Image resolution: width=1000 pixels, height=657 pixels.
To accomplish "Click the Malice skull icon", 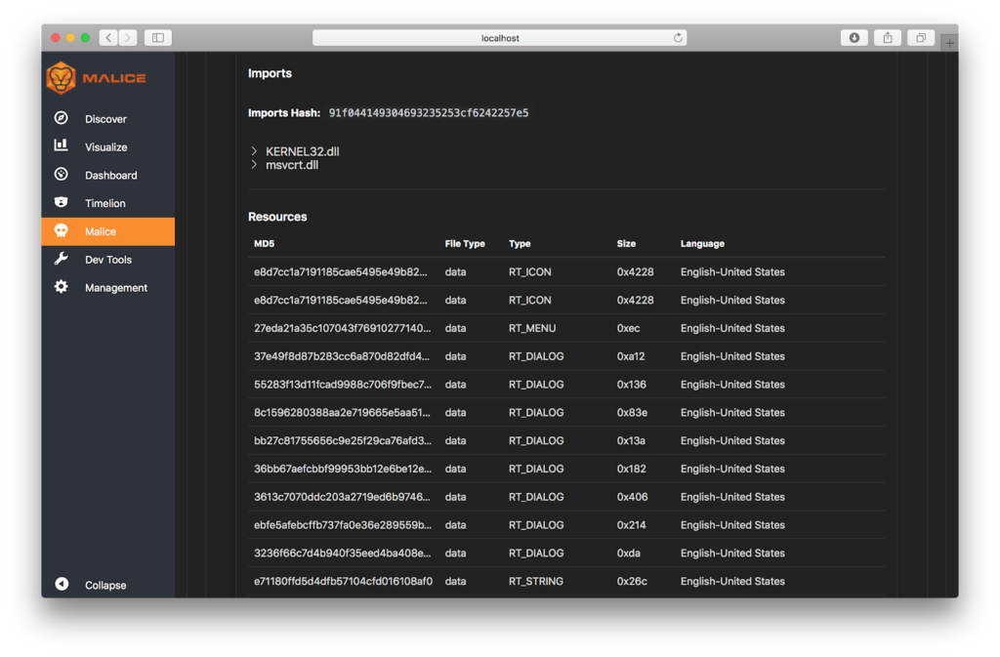I will tap(62, 230).
